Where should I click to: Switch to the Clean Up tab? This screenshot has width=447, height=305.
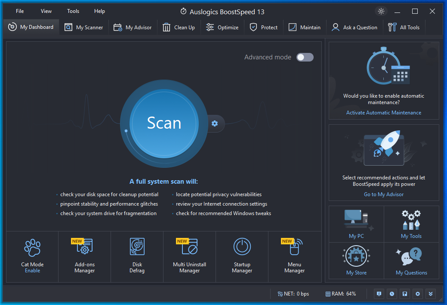coord(179,27)
